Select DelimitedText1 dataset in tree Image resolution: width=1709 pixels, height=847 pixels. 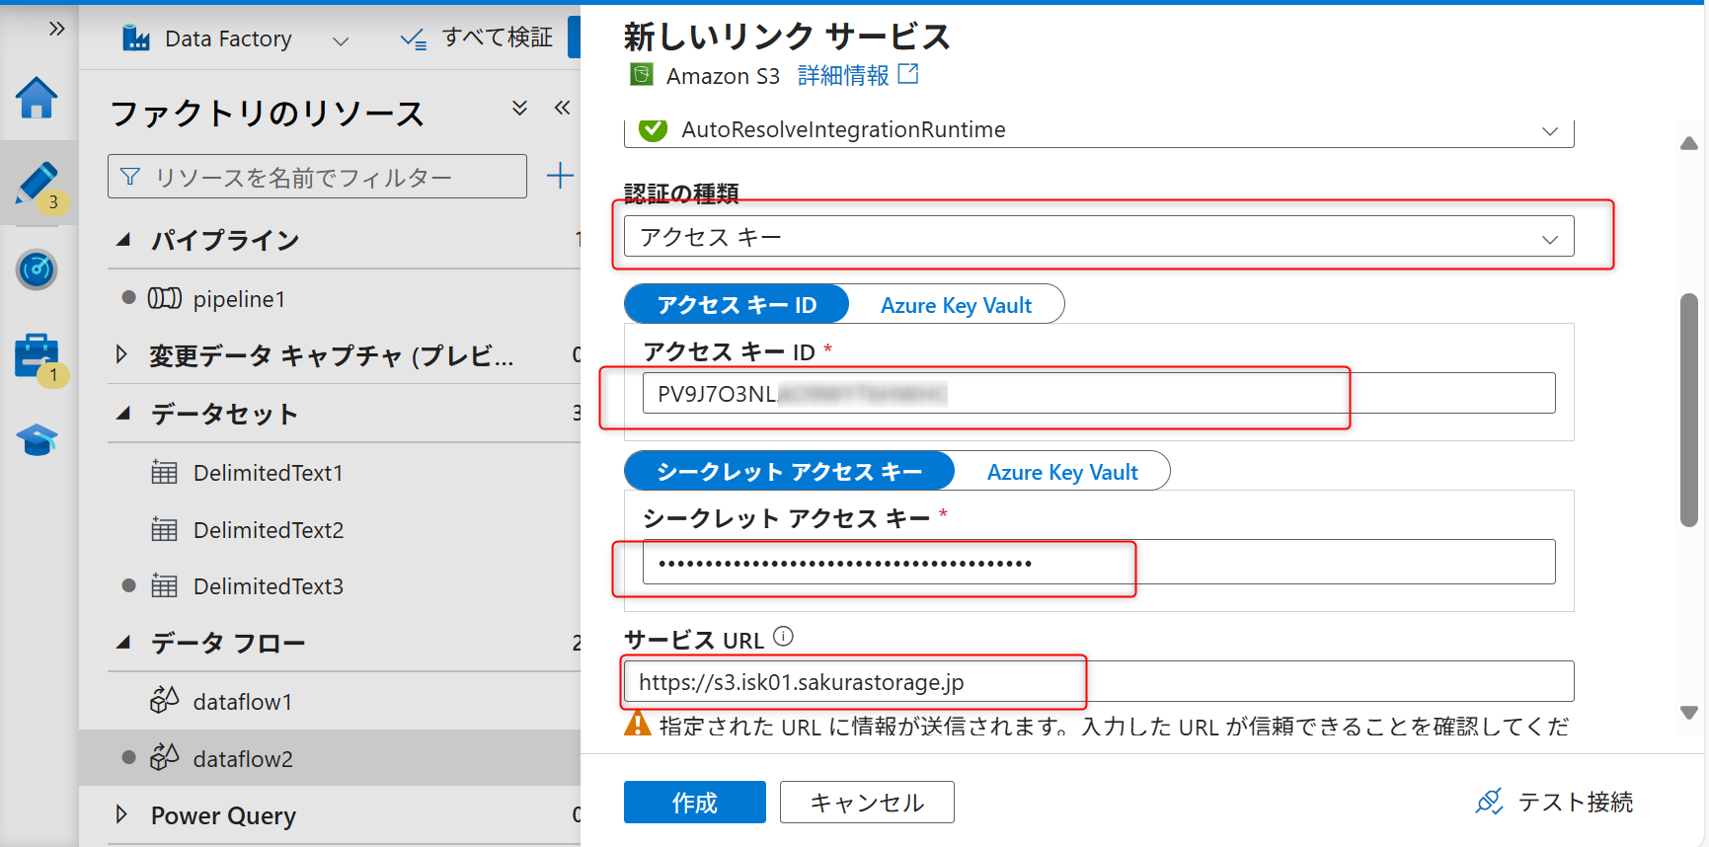pyautogui.click(x=269, y=473)
